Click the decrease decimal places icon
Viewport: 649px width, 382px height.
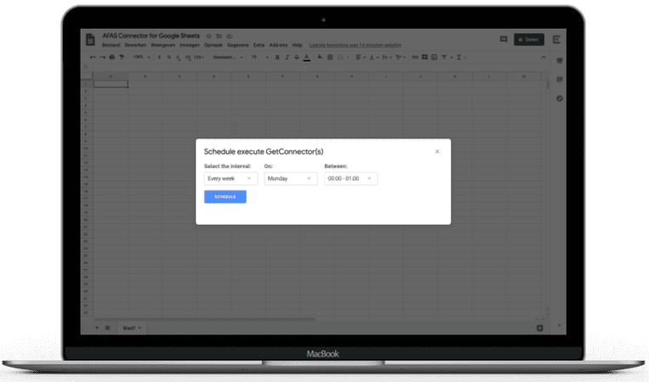pos(179,58)
